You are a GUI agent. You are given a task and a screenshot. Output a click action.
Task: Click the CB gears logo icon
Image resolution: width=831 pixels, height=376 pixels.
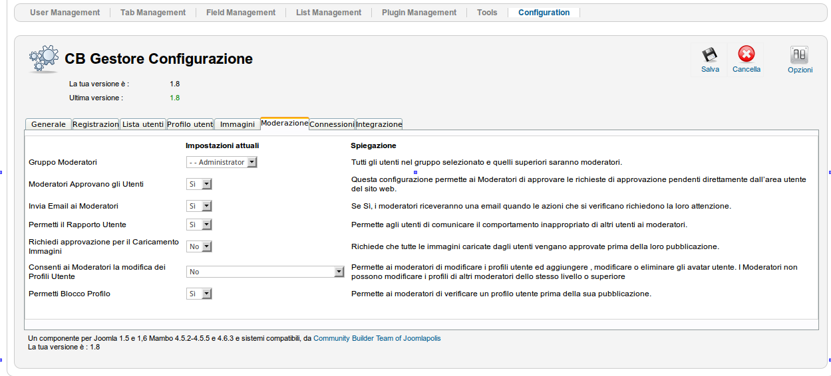tap(44, 59)
